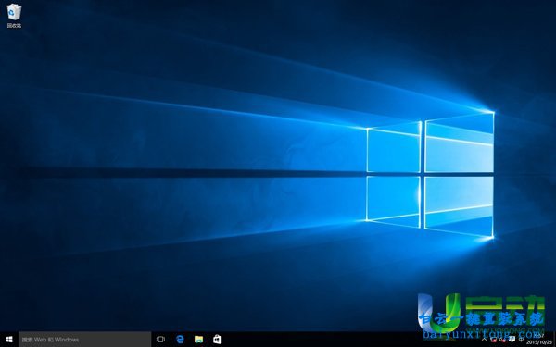The image size is (556, 347).
Task: Open the Recycle Bin desktop icon
Action: click(14, 16)
